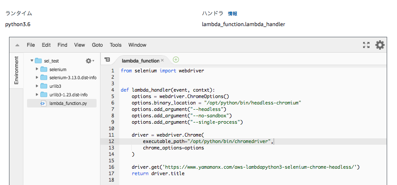Open the Window menu
397x185 pixels.
(x=137, y=45)
